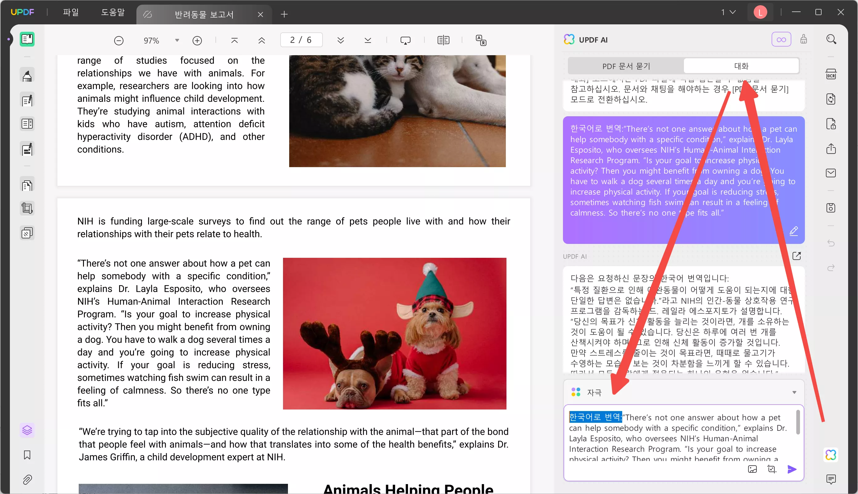Select the Comment highlighter tool
Image resolution: width=858 pixels, height=494 pixels.
coord(27,76)
